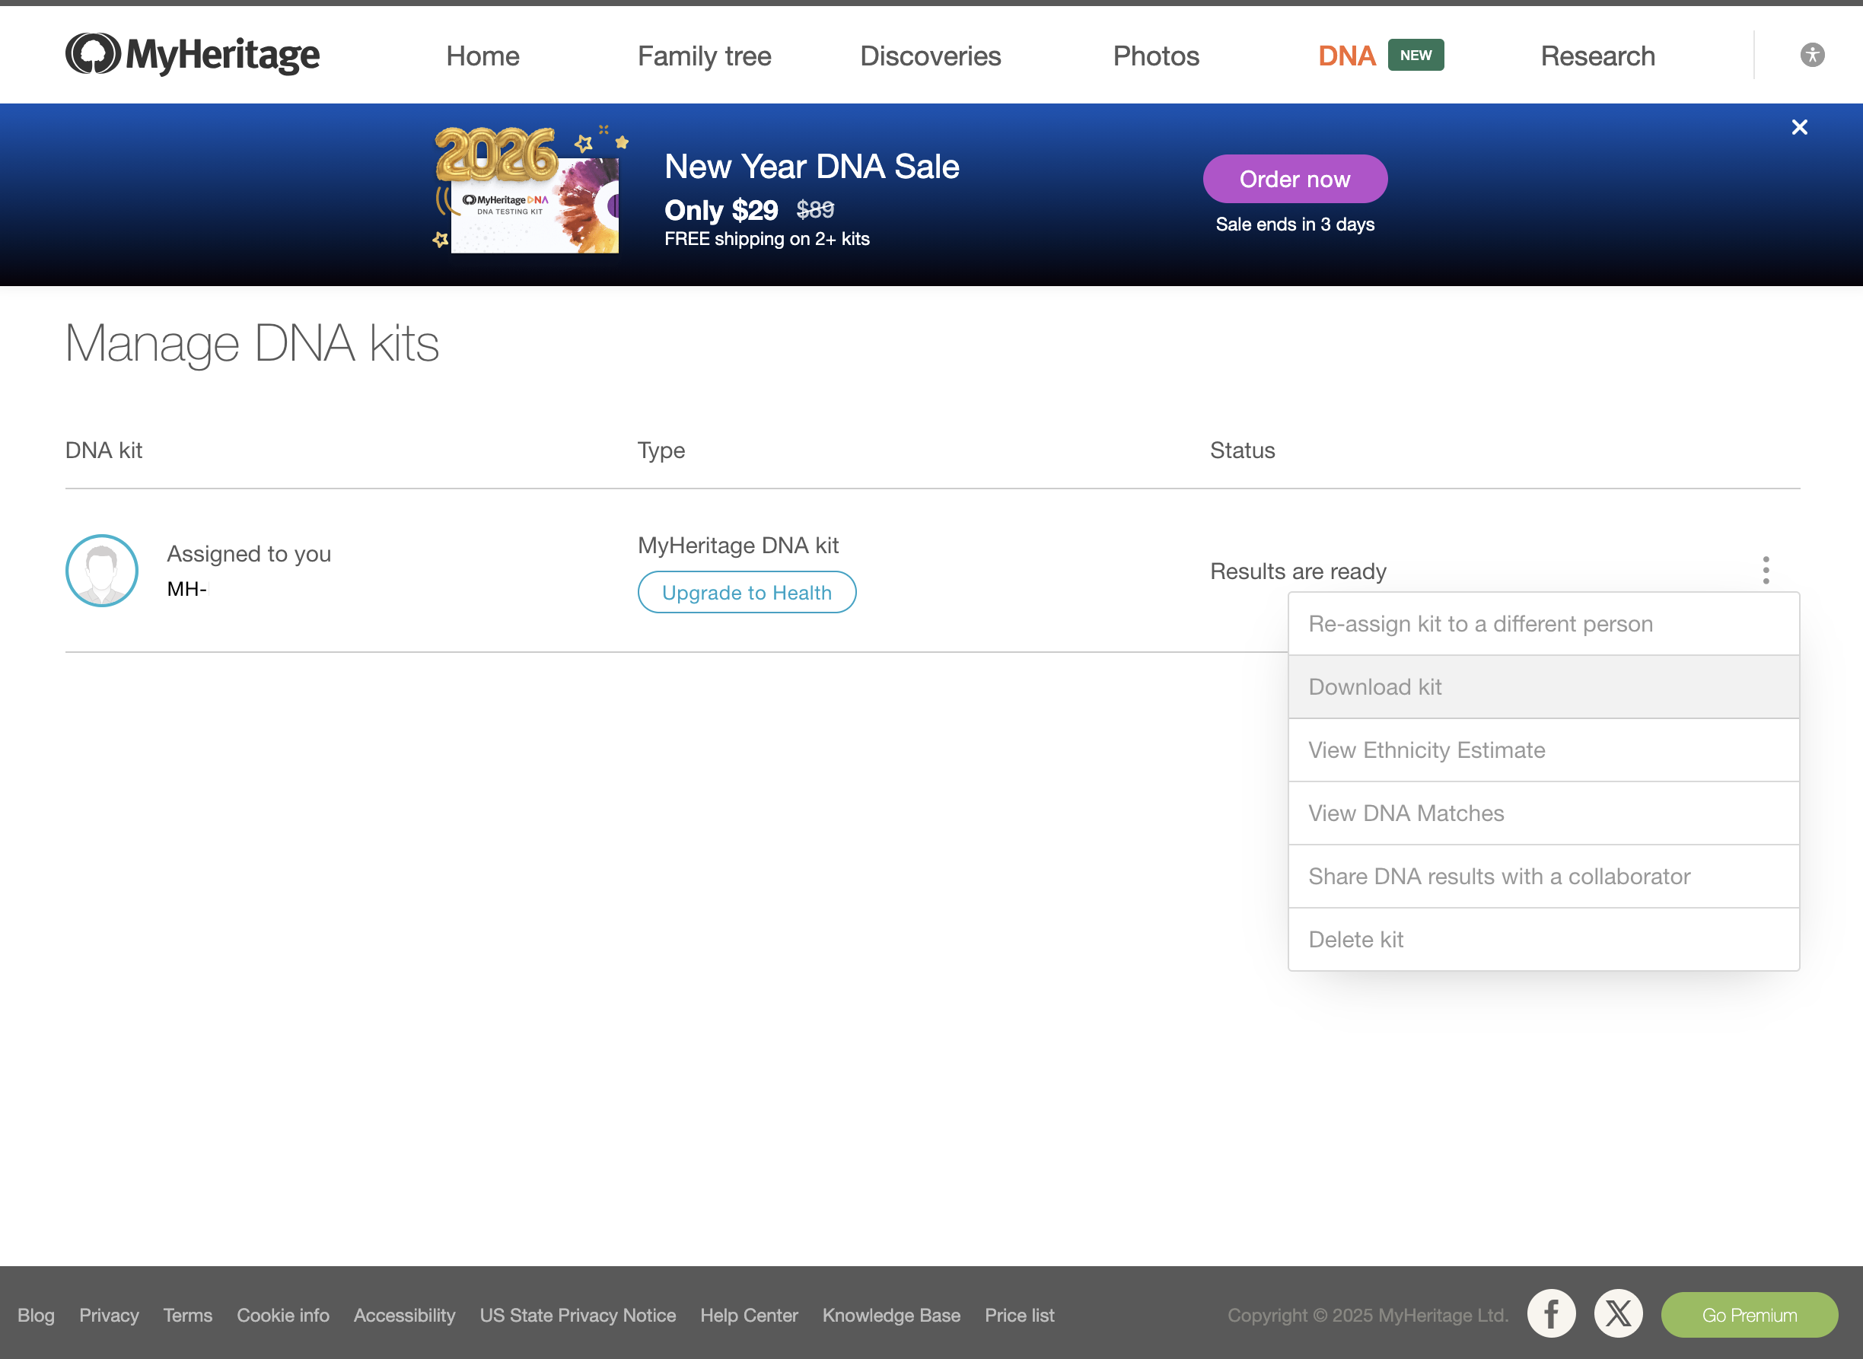Screen dimensions: 1863x1359
Task: Open the Knowledge Base footer link
Action: [892, 1315]
